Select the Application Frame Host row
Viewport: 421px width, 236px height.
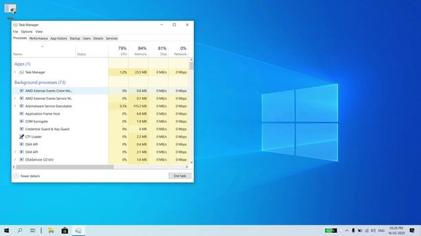pos(101,113)
